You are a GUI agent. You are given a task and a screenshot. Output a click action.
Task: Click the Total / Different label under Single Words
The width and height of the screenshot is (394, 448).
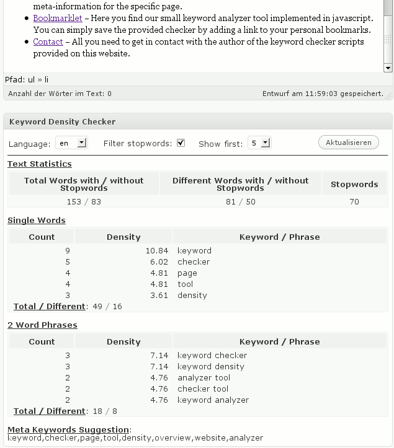tap(49, 306)
